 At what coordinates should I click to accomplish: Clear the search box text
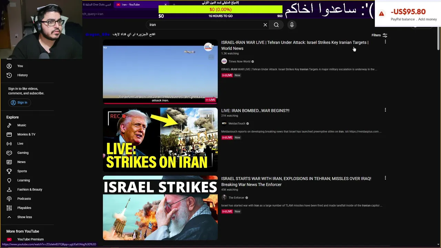265,25
